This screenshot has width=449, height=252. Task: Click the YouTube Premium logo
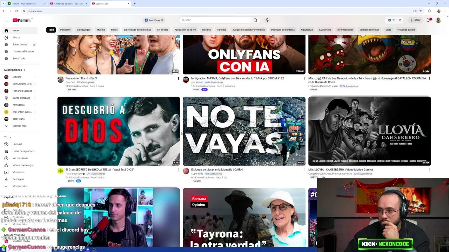(x=22, y=20)
